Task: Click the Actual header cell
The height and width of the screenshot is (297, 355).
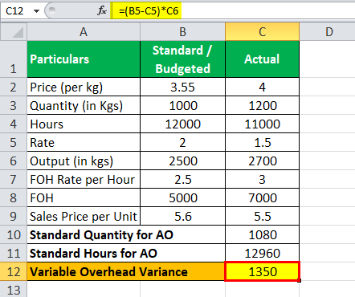Action: 262,59
